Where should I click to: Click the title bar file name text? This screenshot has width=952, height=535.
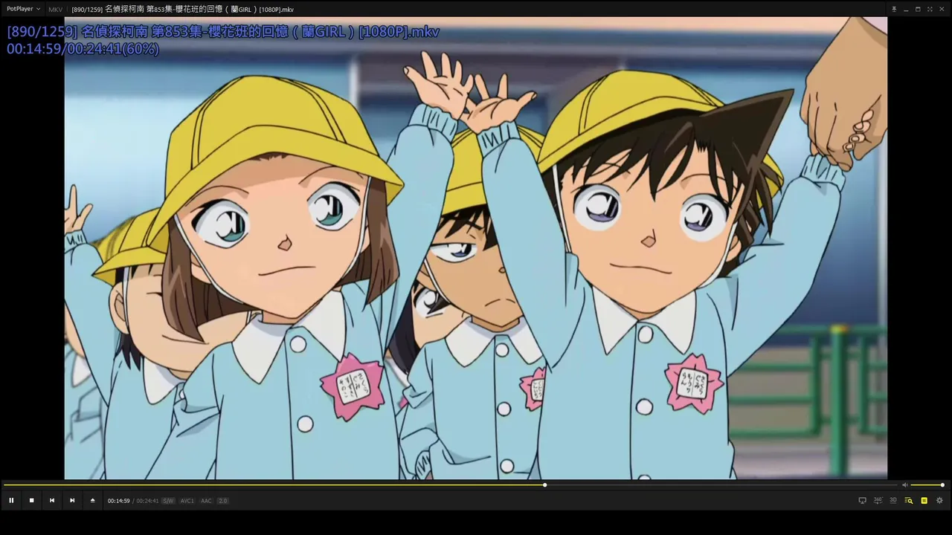tap(182, 10)
